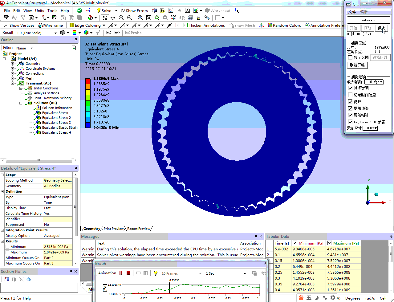Click the Random Colors icon
This screenshot has width=394, height=302.
[270, 25]
